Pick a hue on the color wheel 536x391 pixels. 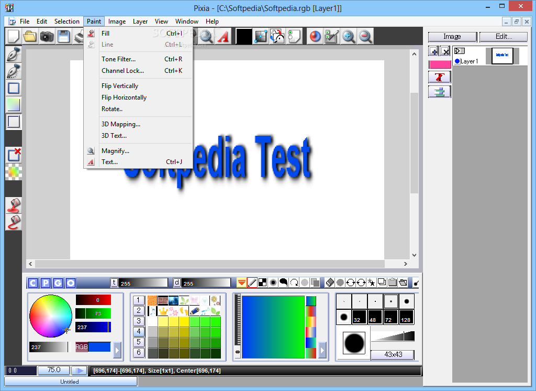[x=51, y=316]
